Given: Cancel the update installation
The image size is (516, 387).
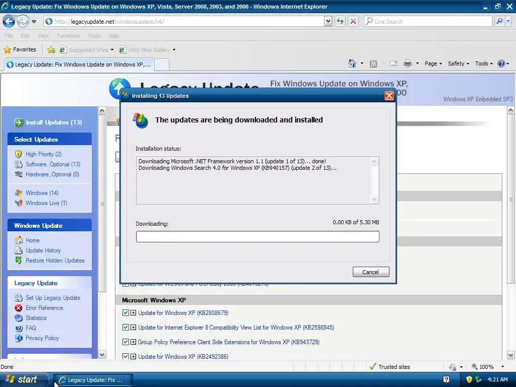Looking at the screenshot, I should point(371,272).
